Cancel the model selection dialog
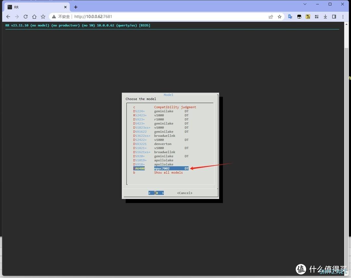 pos(185,193)
